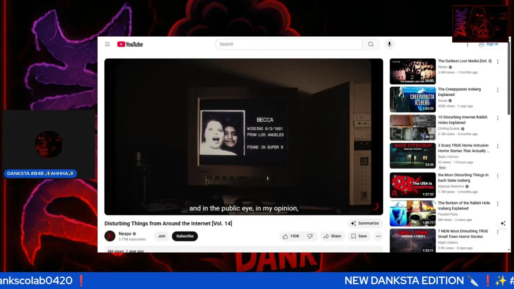
Task: Open The Darkest Lost Media thumbnail
Action: point(412,71)
